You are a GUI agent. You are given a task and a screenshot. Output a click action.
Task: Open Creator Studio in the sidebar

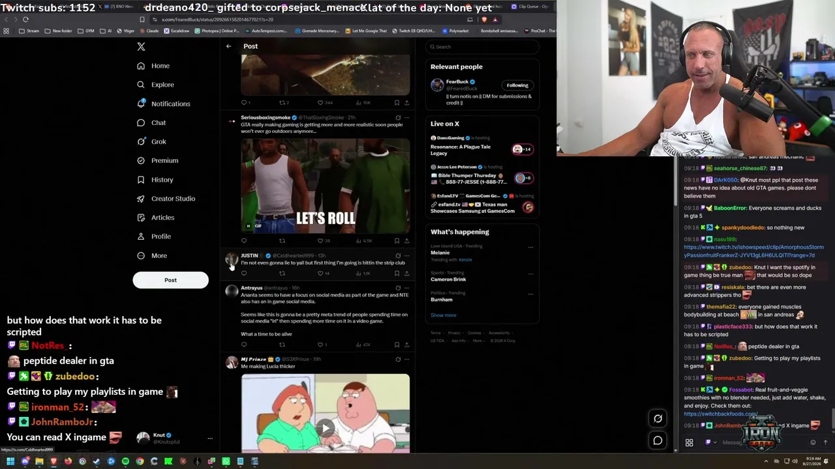(166, 199)
